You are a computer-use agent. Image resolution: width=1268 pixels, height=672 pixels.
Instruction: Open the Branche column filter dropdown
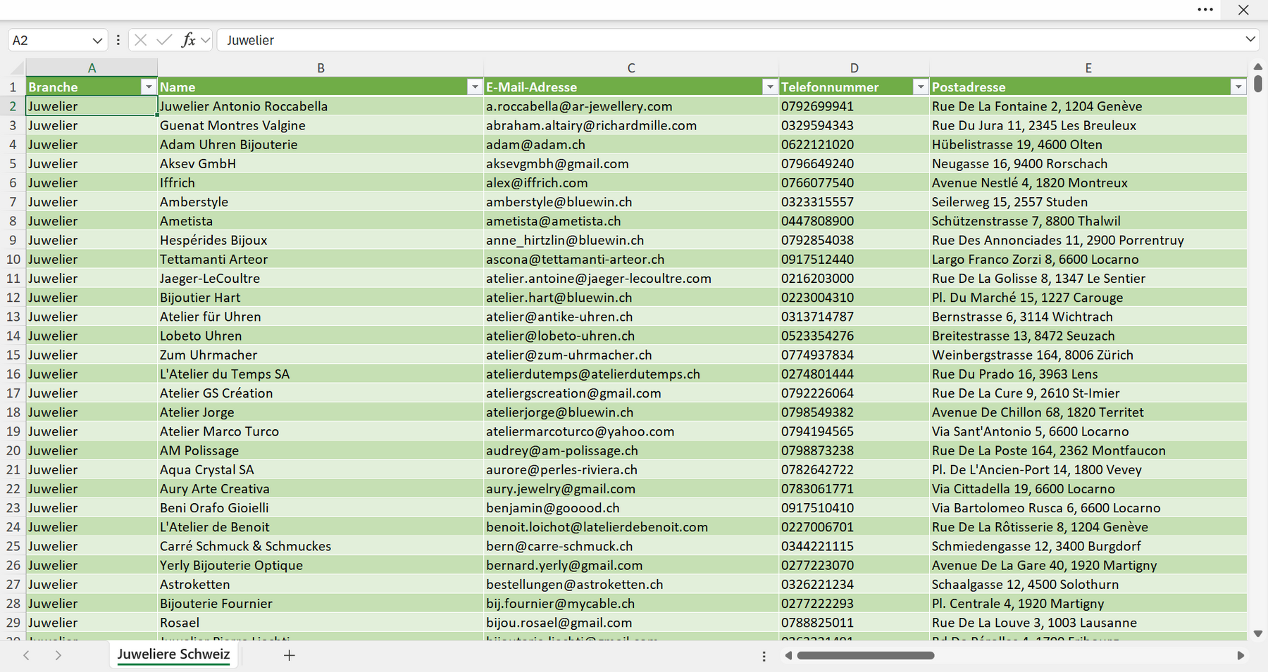(148, 87)
